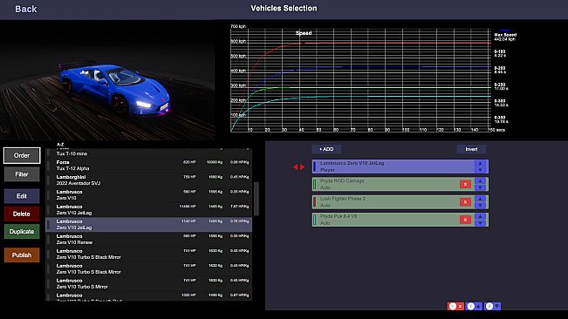568x319 pixels.
Task: Click the red right arrow beside the player entry
Action: 302,166
